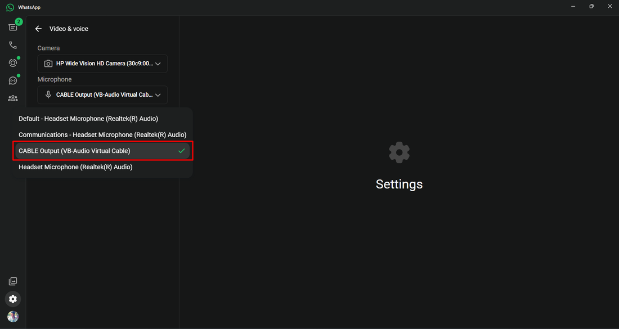Open the Settings gear in the sidebar
Screen dimensions: 619x329
(x=13, y=299)
